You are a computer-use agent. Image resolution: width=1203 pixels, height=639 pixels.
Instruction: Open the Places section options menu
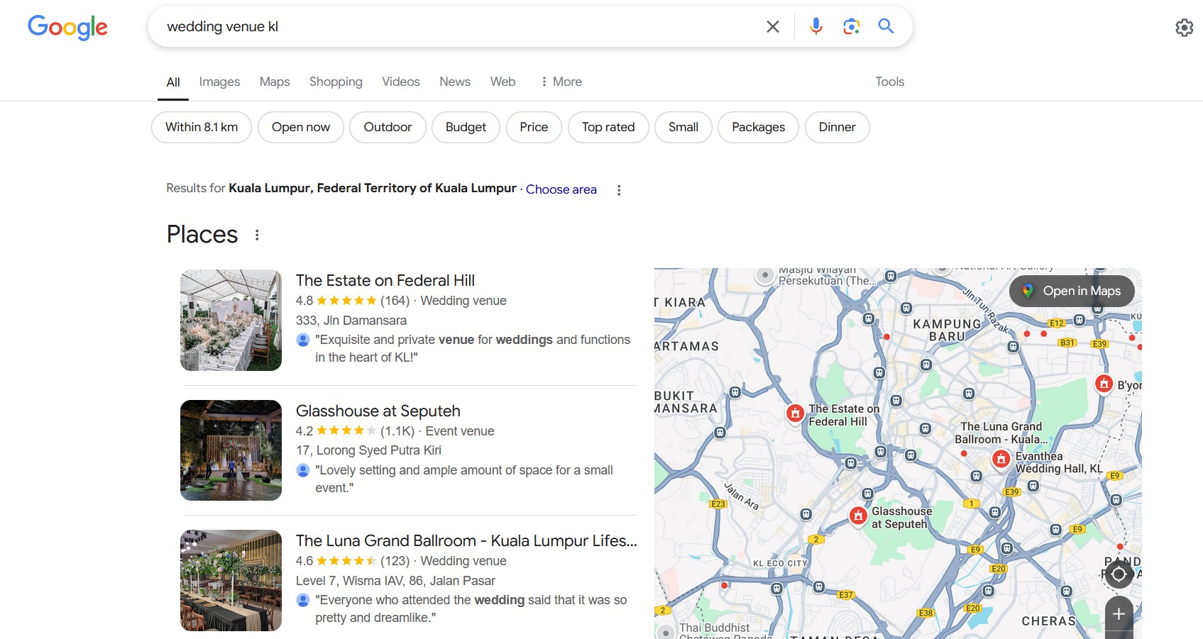pyautogui.click(x=257, y=235)
